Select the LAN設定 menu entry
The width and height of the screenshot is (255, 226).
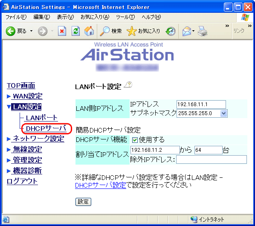pyautogui.click(x=26, y=107)
